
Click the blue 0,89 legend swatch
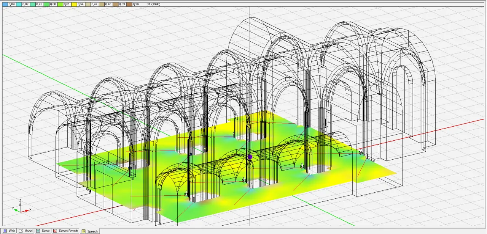(x=5, y=4)
